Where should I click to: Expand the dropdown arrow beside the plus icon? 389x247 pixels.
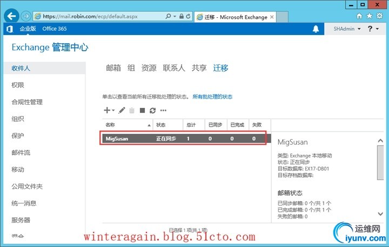click(113, 111)
